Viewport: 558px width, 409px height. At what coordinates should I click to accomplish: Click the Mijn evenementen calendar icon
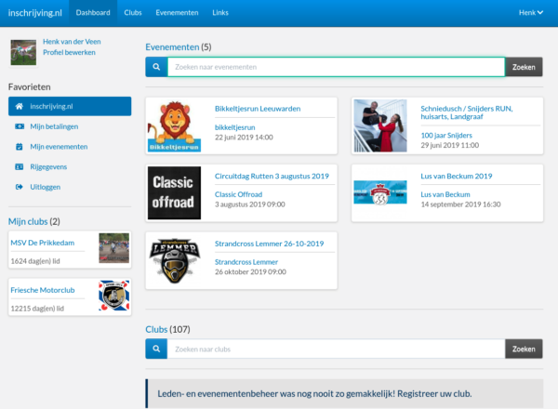[x=20, y=147]
